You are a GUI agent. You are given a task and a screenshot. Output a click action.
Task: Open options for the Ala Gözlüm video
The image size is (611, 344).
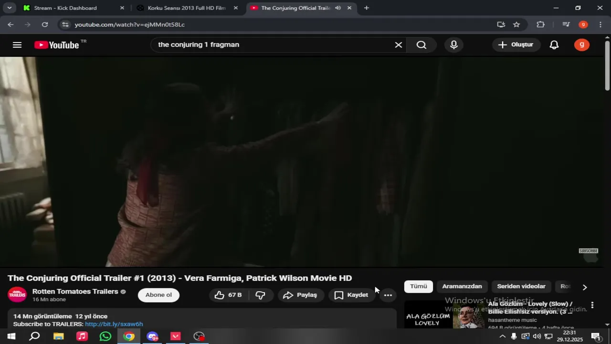point(592,305)
